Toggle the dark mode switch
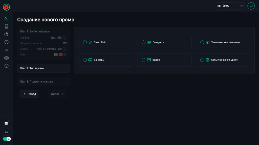 point(7,139)
